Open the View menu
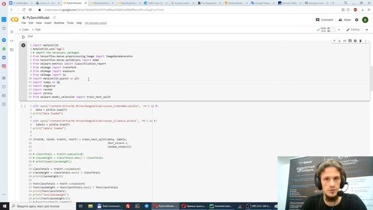373x210 pixels. pos(39,23)
